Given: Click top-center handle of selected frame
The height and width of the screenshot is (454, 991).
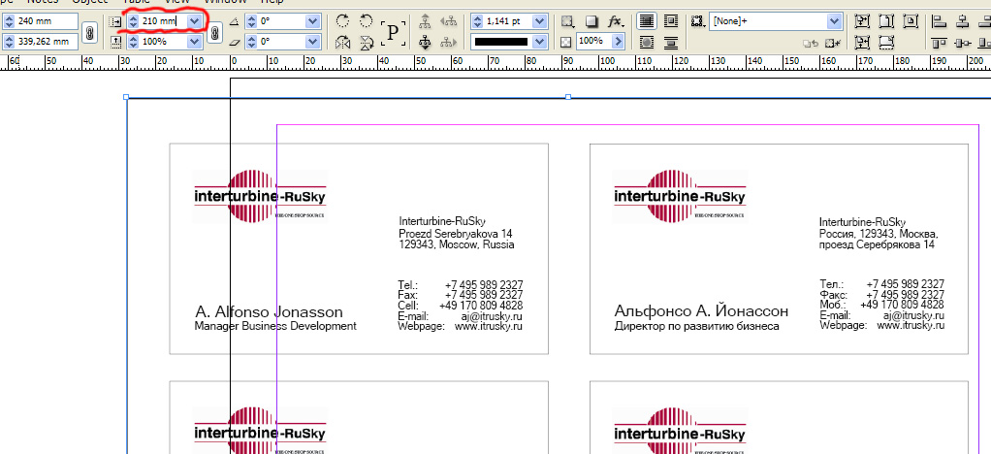Looking at the screenshot, I should coord(568,97).
